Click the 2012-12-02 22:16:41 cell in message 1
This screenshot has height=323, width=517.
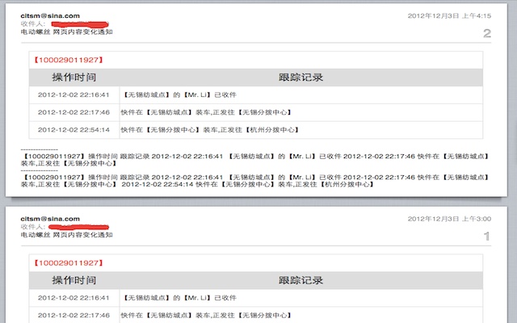click(74, 298)
